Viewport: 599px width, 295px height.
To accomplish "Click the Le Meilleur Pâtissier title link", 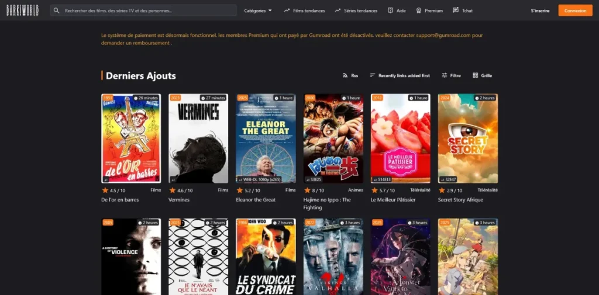I will tap(393, 200).
